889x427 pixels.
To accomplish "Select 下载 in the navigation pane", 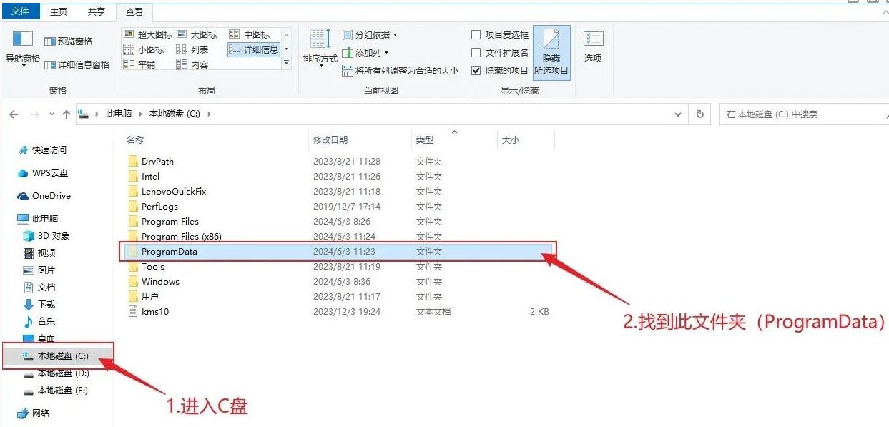I will [39, 305].
